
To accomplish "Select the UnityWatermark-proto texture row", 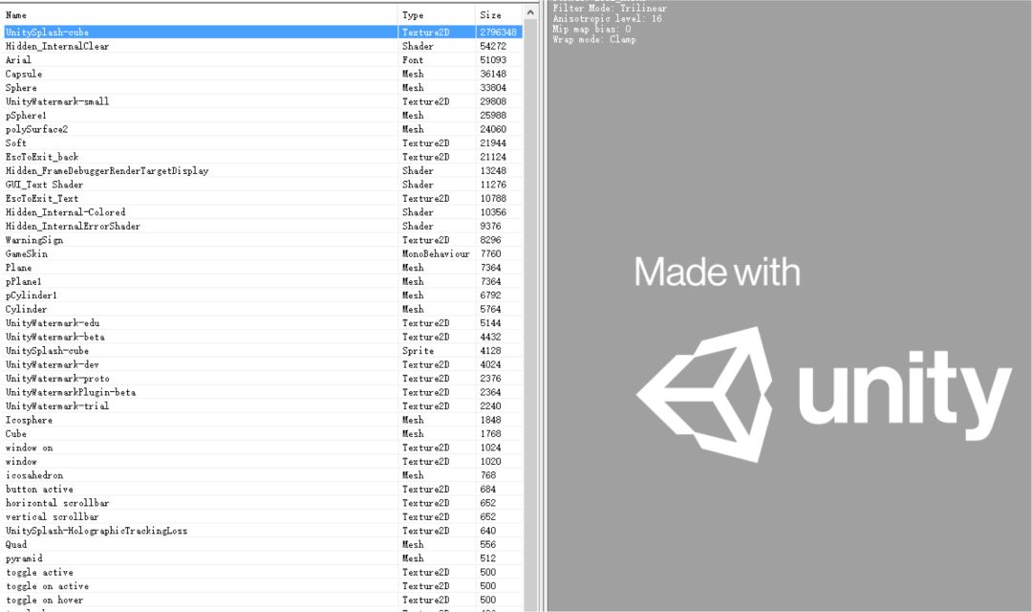I will [264, 378].
